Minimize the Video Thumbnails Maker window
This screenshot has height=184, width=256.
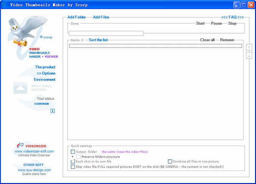(x=236, y=5)
